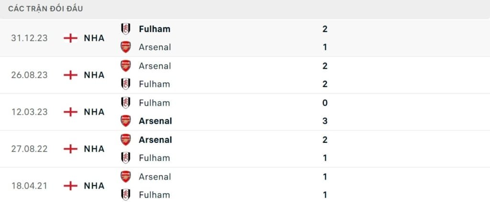Click Fulham's score 0 in 12.03.23 match
Screen dimensions: 490x202
point(325,103)
